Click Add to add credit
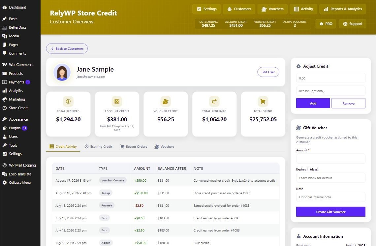The height and width of the screenshot is (246, 376). [313, 103]
